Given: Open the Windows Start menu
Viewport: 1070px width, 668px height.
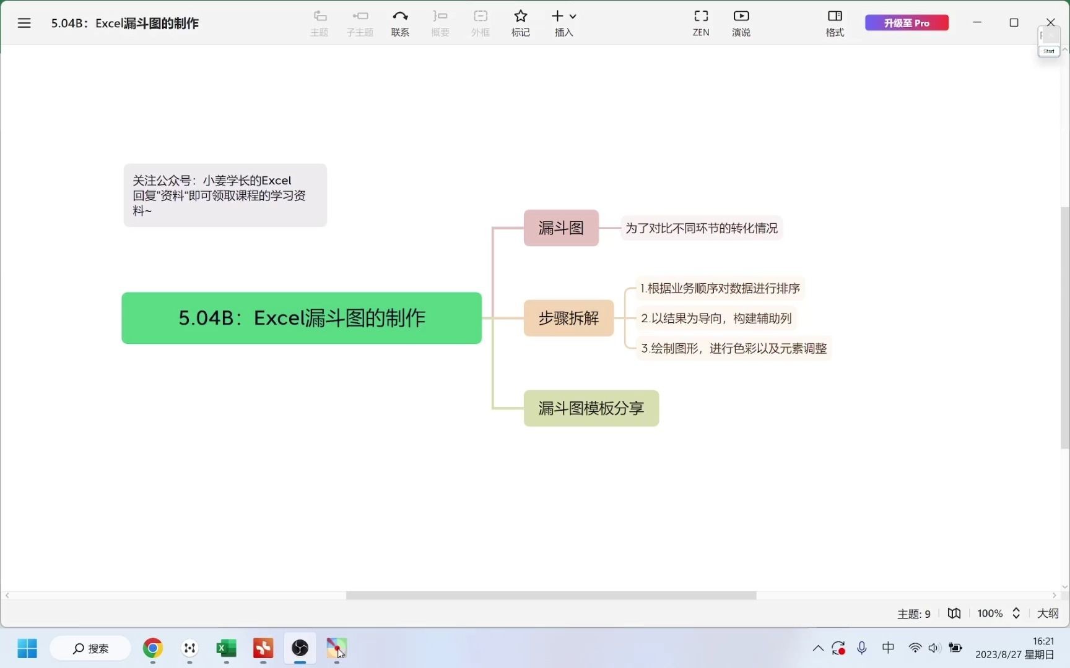Looking at the screenshot, I should click(x=27, y=648).
